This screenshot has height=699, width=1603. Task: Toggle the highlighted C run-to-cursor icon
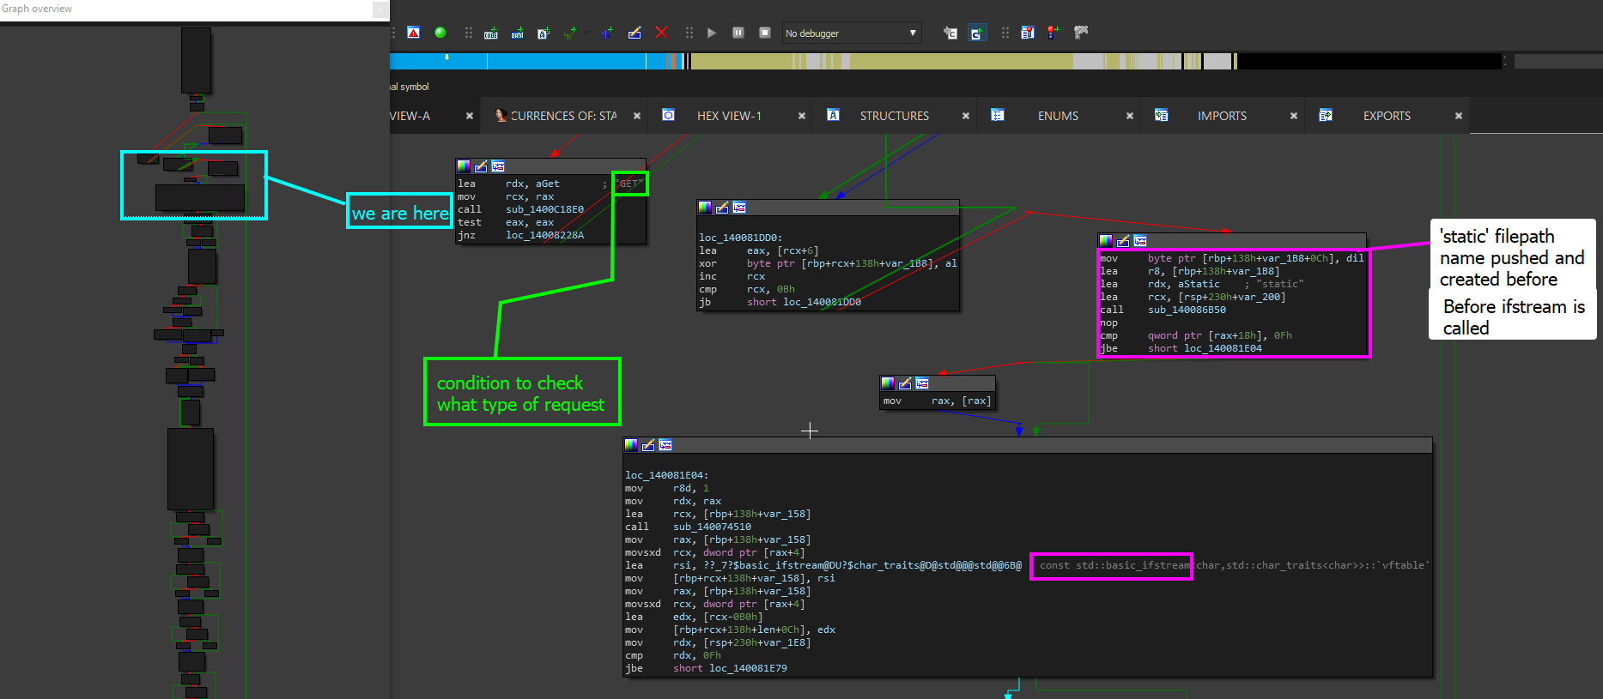click(x=976, y=33)
